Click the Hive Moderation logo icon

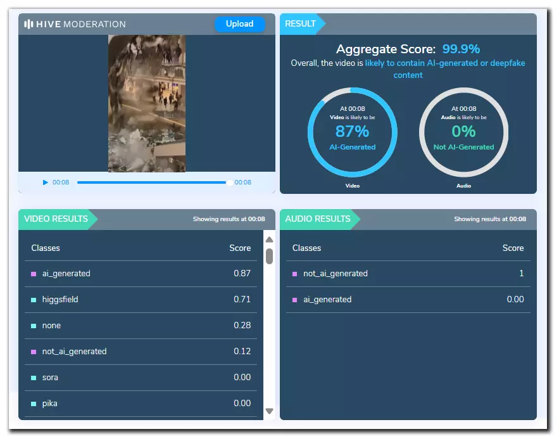tap(28, 24)
